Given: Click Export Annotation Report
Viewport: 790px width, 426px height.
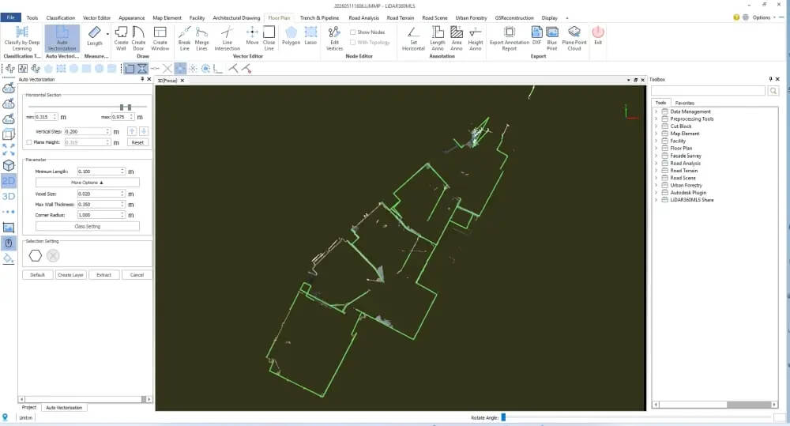Looking at the screenshot, I should (x=510, y=38).
